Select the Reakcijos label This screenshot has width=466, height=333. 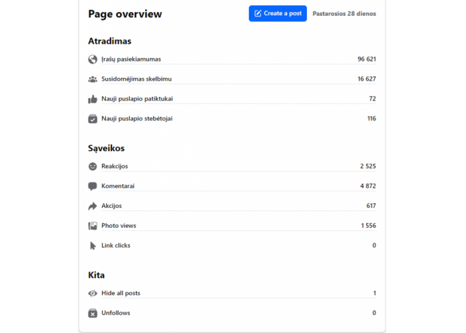click(x=115, y=166)
